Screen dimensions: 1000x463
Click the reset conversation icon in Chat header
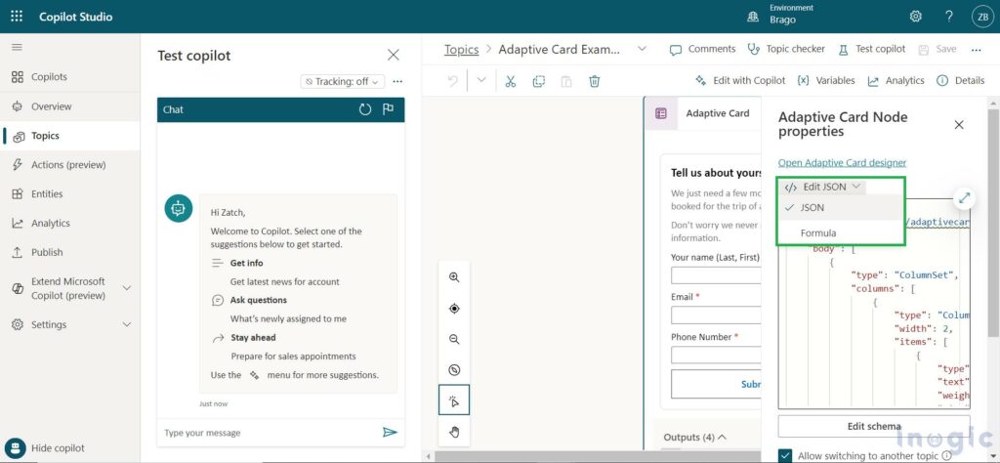[365, 109]
